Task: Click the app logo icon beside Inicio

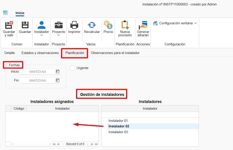Action: tap(5, 13)
